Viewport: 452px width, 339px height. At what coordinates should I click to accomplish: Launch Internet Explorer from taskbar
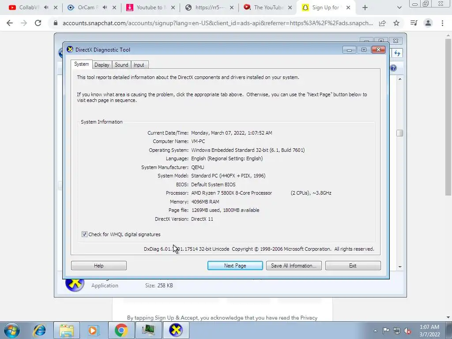tap(39, 330)
